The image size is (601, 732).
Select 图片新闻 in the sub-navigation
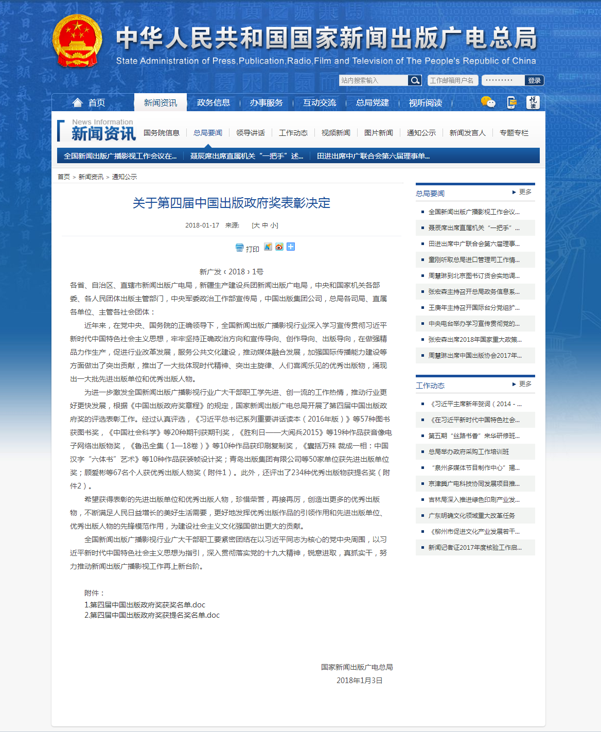(x=379, y=133)
